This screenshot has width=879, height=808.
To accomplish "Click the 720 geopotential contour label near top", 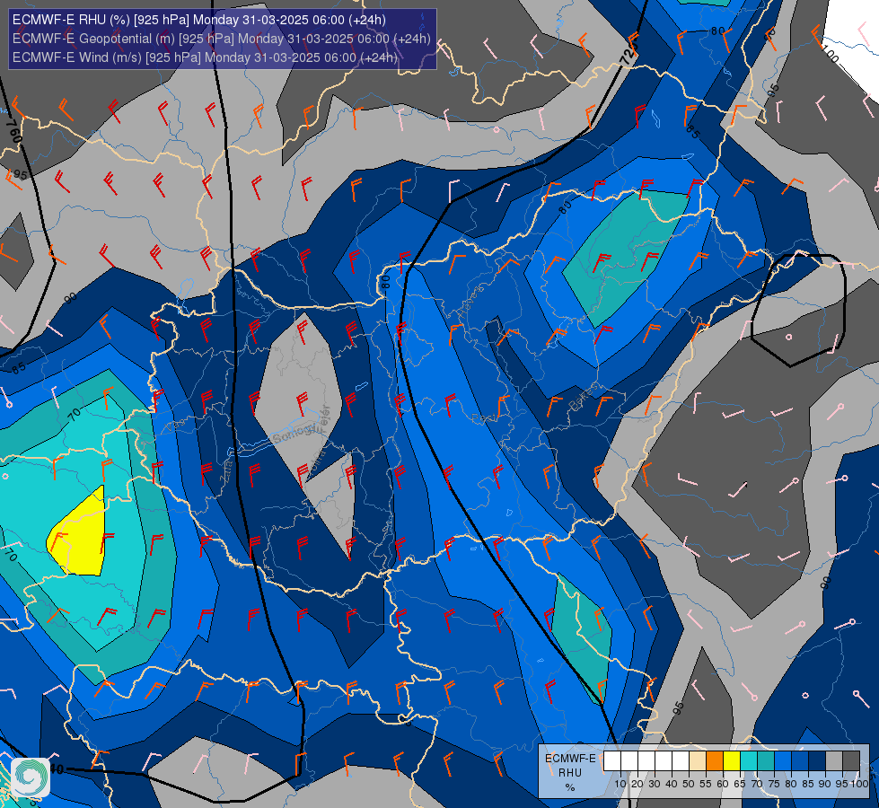I will pyautogui.click(x=629, y=55).
